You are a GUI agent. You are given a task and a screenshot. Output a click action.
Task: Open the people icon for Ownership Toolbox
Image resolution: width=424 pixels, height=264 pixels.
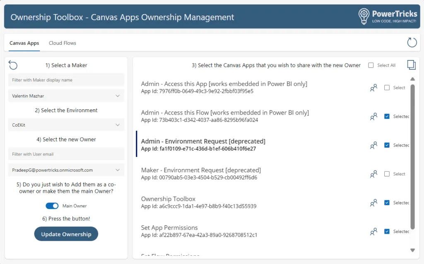click(373, 203)
